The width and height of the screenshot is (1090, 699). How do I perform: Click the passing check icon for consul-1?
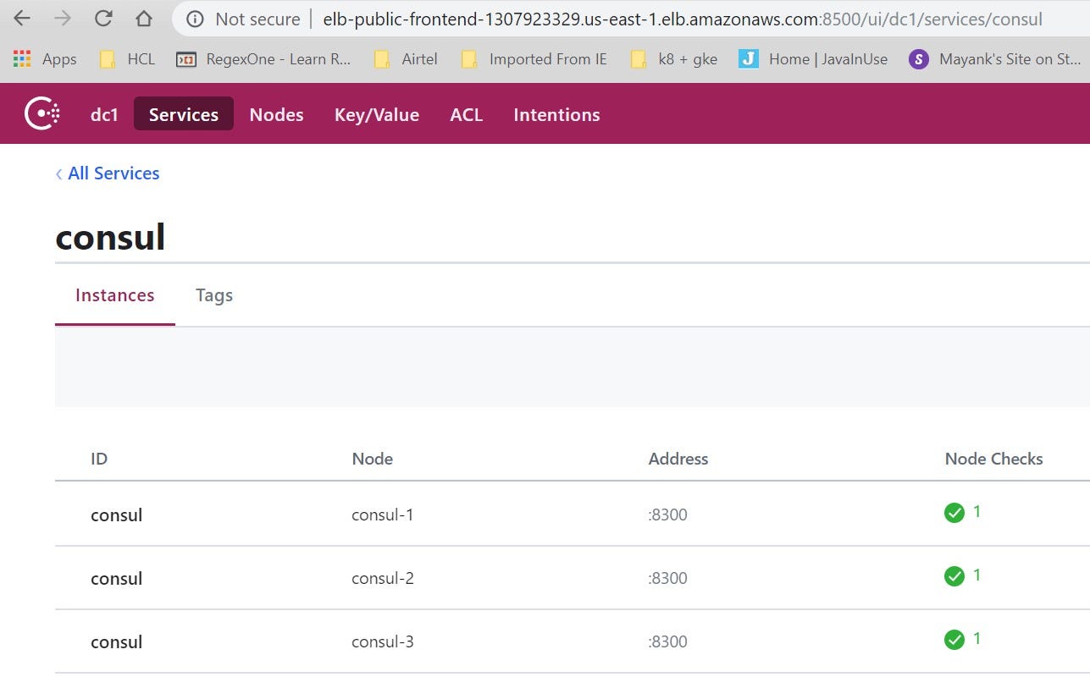(x=954, y=513)
